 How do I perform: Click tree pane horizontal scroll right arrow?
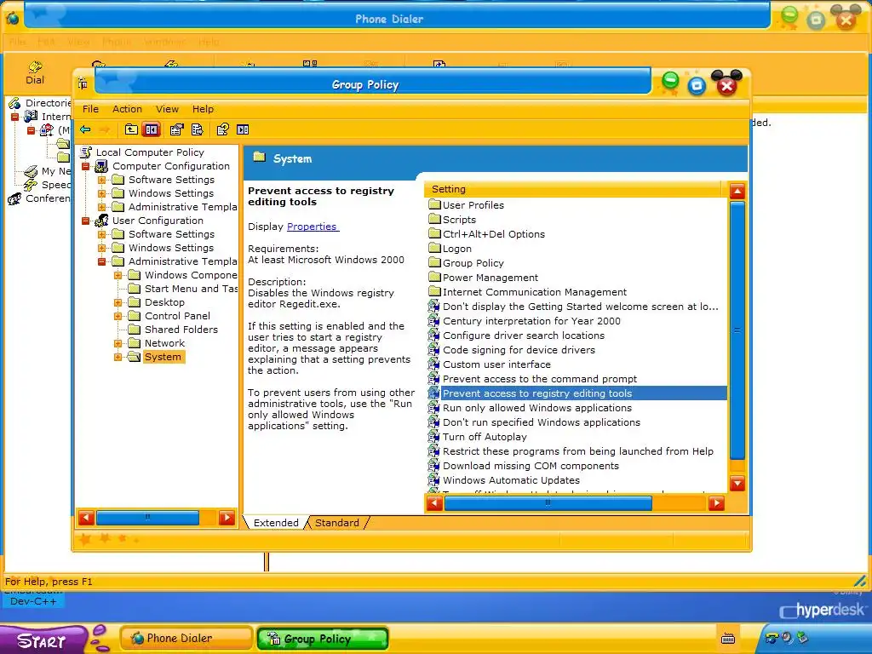point(227,518)
